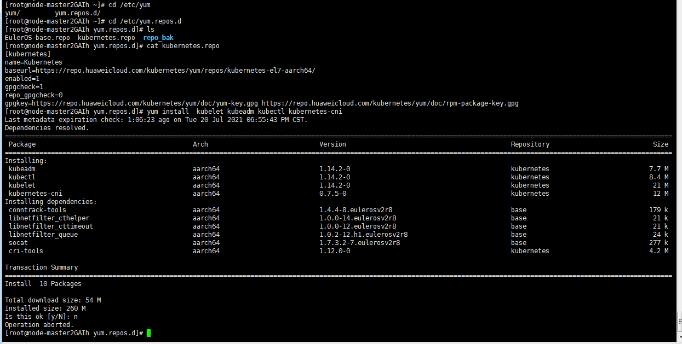This screenshot has width=682, height=344.
Task: Click the cd /etc/yum.repos.d command
Action: [x=145, y=21]
